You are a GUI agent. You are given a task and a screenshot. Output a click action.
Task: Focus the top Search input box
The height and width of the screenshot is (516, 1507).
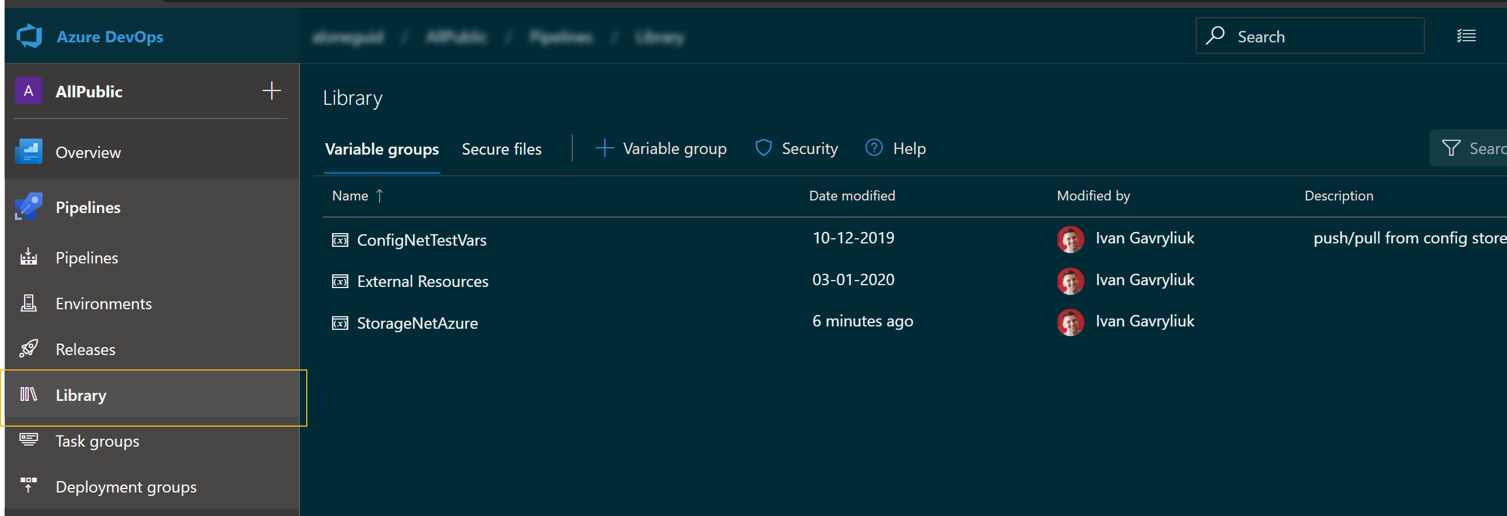1310,36
